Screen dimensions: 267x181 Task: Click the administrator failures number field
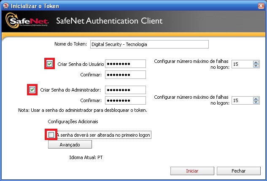point(242,100)
